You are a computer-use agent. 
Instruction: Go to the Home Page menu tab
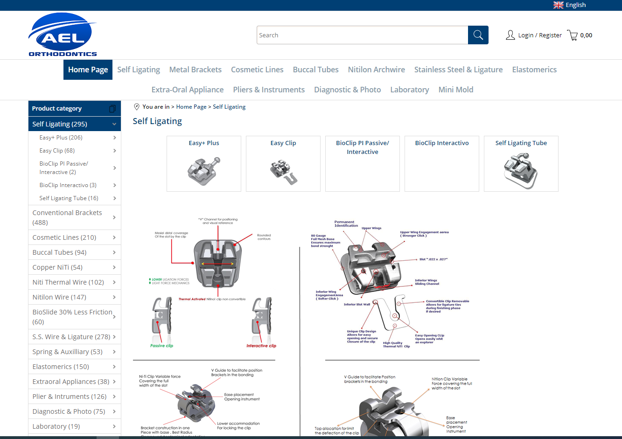click(88, 70)
